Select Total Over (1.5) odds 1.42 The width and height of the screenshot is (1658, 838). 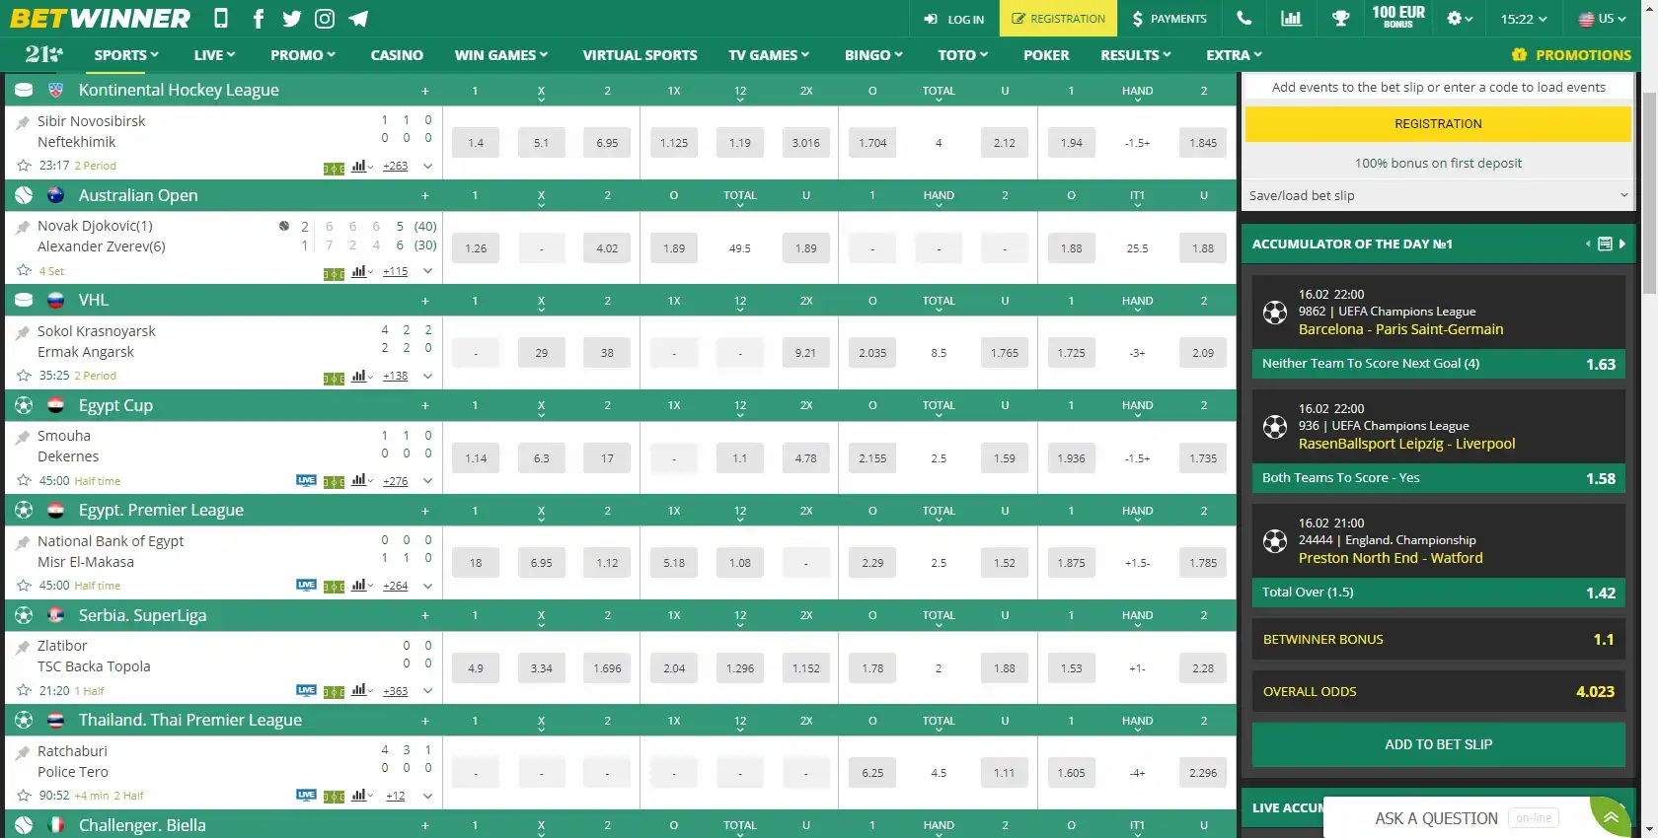click(1438, 593)
